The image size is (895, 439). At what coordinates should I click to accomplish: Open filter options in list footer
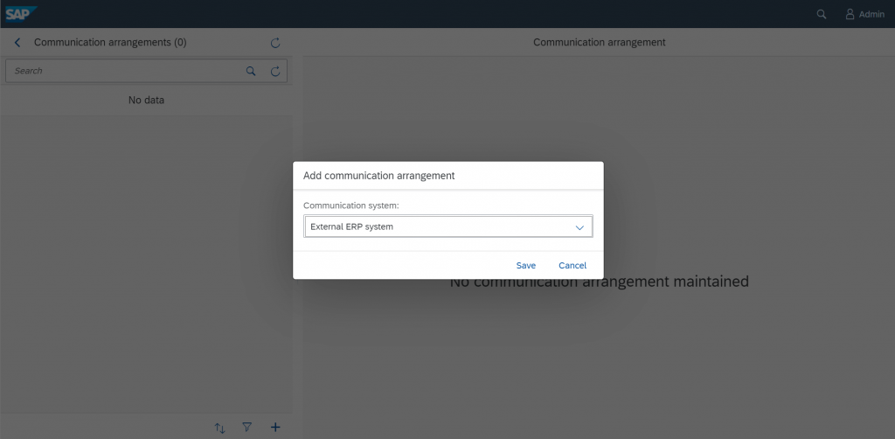pyautogui.click(x=246, y=427)
